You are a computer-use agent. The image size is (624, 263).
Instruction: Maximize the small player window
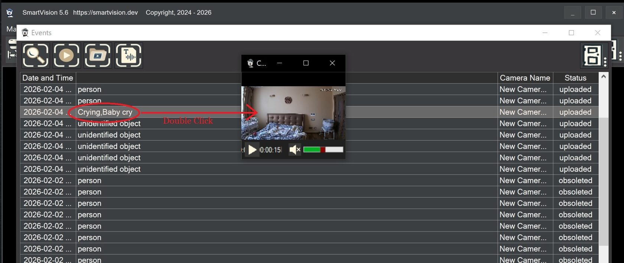tap(306, 63)
